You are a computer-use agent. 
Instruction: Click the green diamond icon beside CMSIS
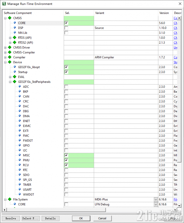click(10, 18)
